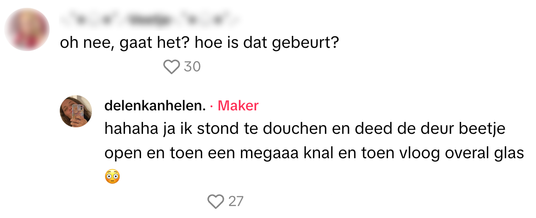Open the delenkanhelen. username link
536x218 pixels.
coord(154,106)
